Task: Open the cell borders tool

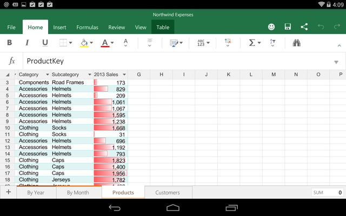Action: pyautogui.click(x=63, y=43)
